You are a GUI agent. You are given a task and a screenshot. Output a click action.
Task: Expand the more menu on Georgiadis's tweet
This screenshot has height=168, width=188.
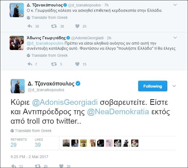(175, 37)
